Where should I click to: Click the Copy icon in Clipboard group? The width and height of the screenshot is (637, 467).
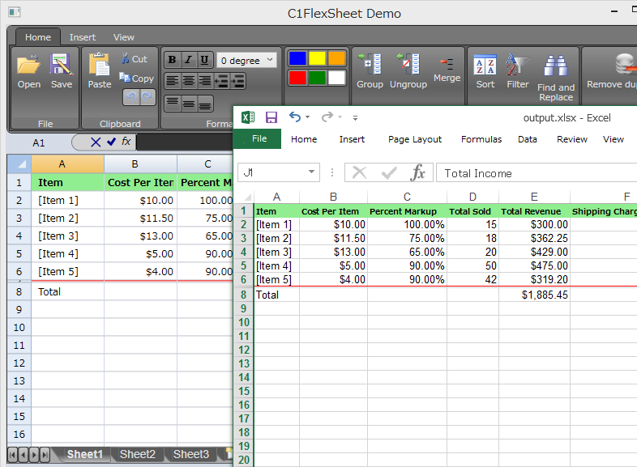pos(125,77)
